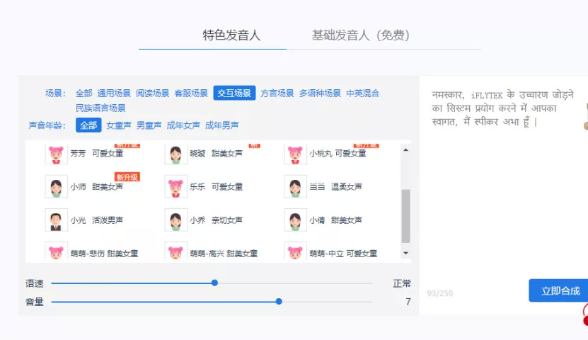
Task: Pick the 小桃丸 voice avatar
Action: tap(296, 154)
